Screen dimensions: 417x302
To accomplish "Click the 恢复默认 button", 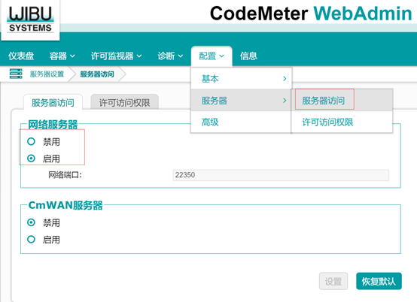I will tap(379, 281).
